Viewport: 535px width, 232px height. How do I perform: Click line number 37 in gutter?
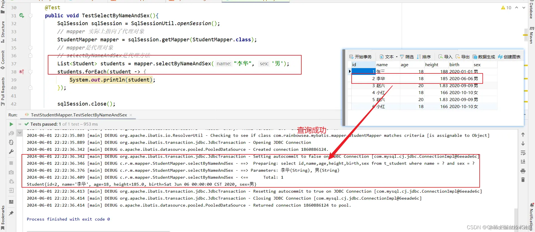point(14,64)
